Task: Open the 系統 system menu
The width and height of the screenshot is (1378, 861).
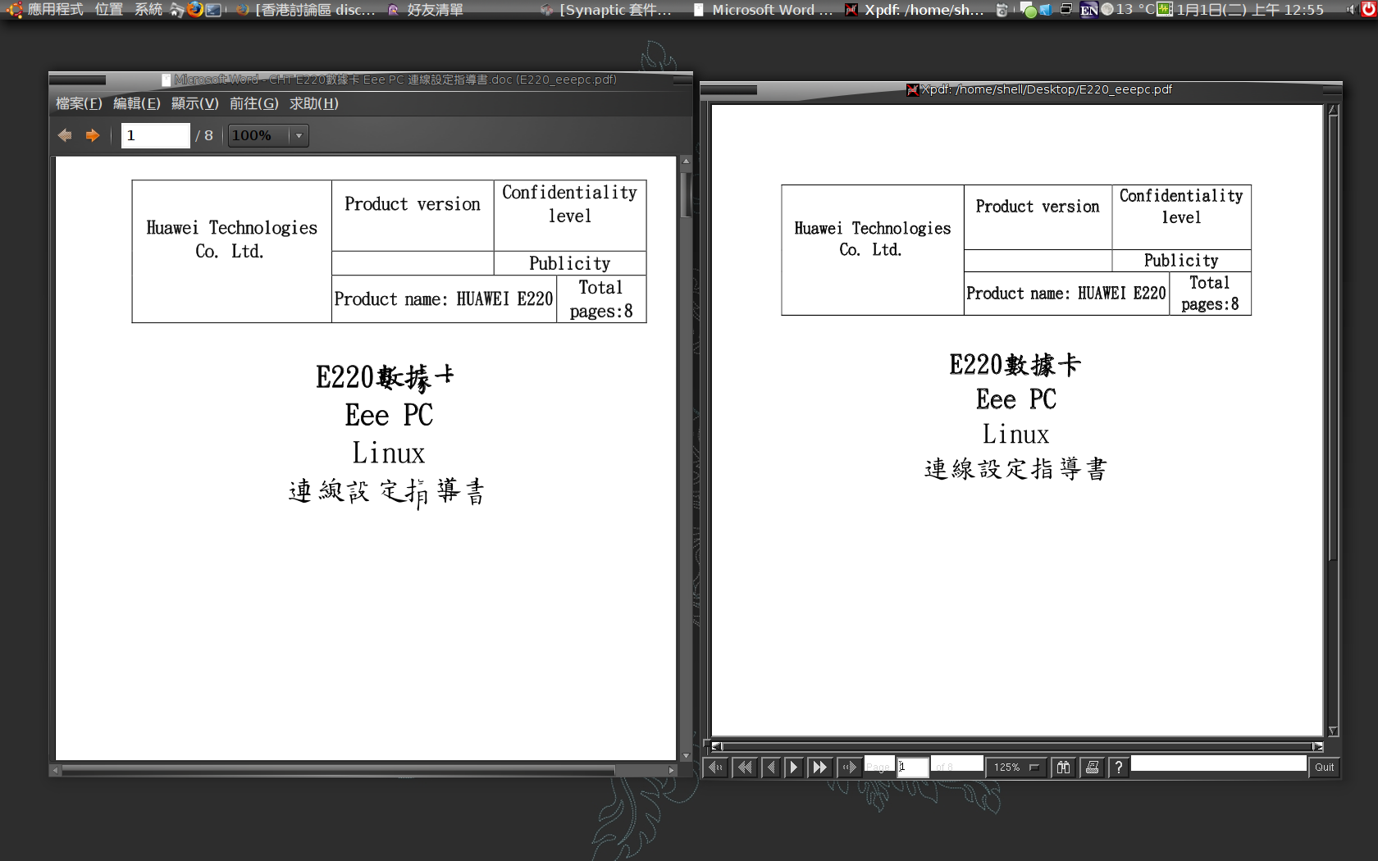Action: coord(148,9)
